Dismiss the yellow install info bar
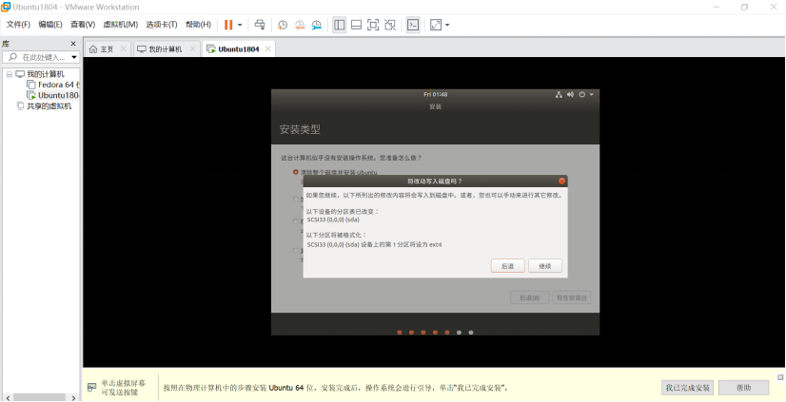Viewport: 786px width, 402px height. point(780,376)
